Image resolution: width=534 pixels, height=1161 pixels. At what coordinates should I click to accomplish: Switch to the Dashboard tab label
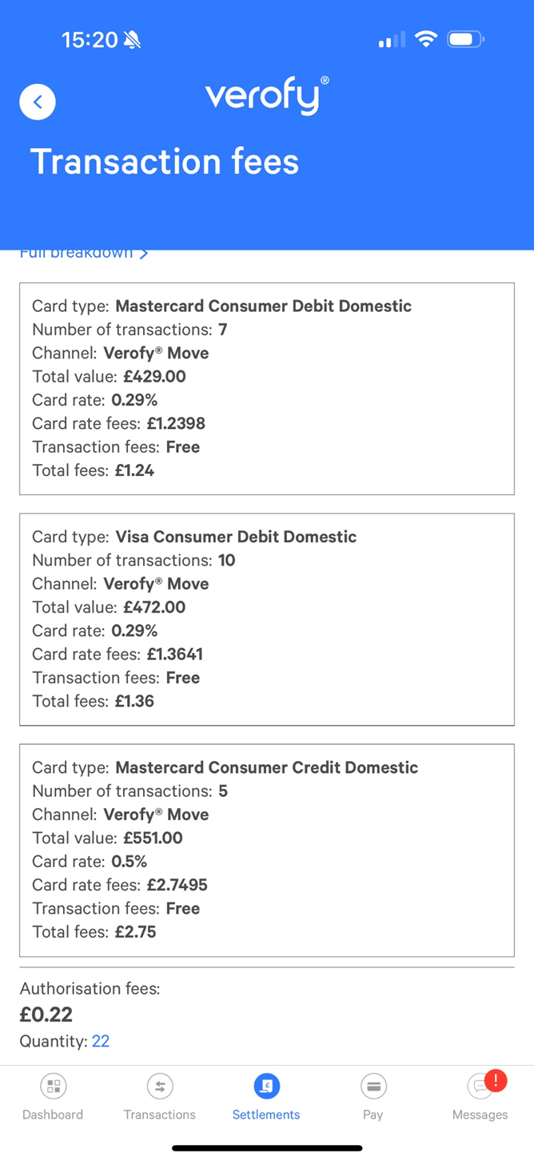[x=53, y=1115]
